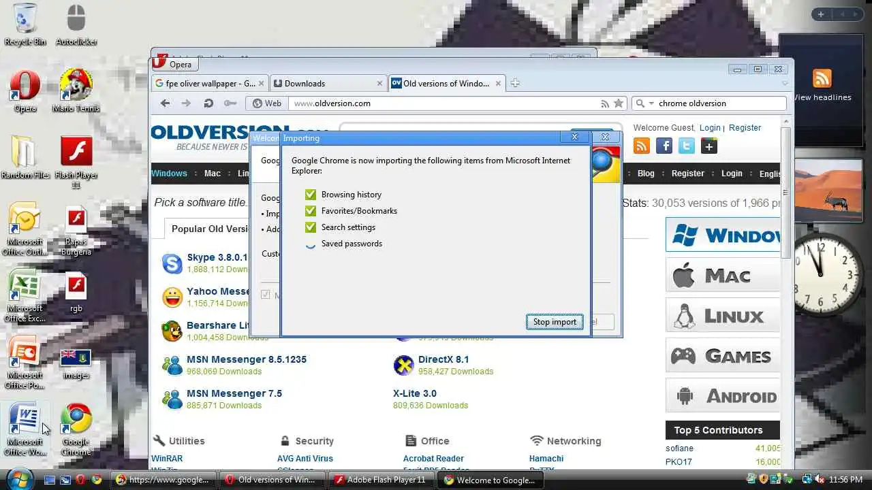The width and height of the screenshot is (872, 490).
Task: Select the Microsoft Office Word shortcut
Action: (25, 429)
